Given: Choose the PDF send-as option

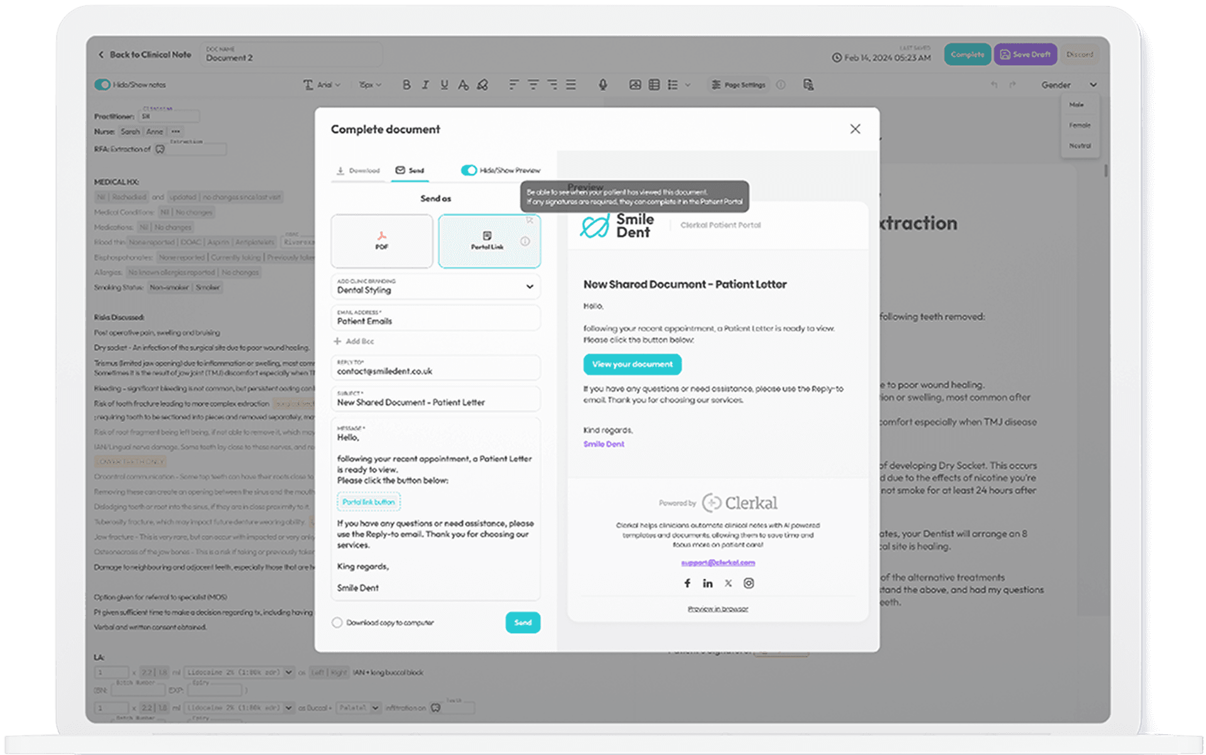Looking at the screenshot, I should click(x=382, y=241).
